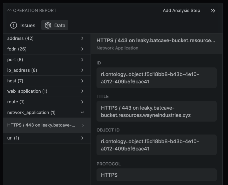Screen dimensions: 228x185
Task: Switch to the Data tab
Action: pyautogui.click(x=55, y=25)
